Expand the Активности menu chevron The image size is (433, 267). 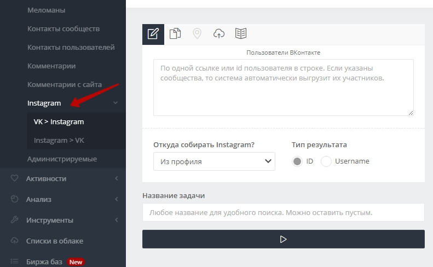pyautogui.click(x=116, y=178)
